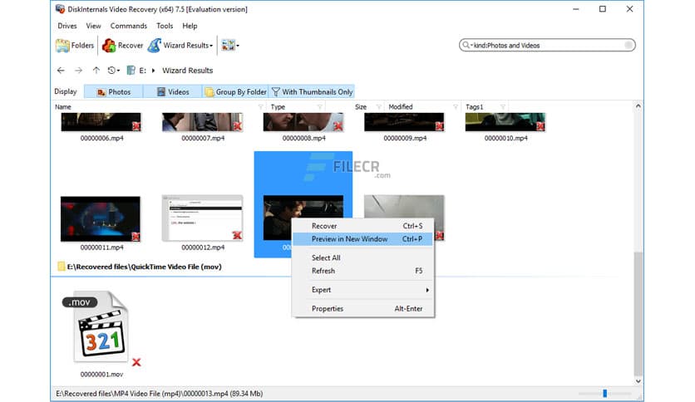This screenshot has height=402, width=695.
Task: Open the Folders panel button
Action: tap(75, 45)
